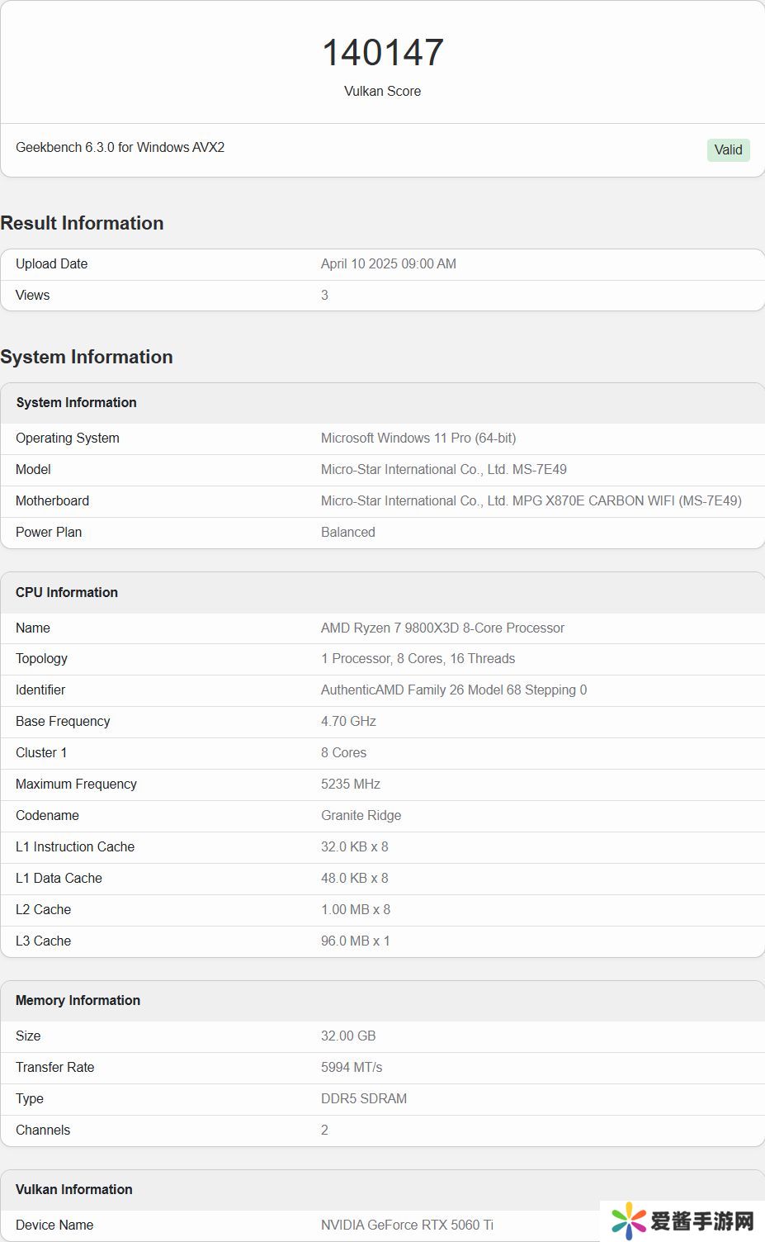Click the Vulkan Score label
This screenshot has height=1242, width=765.
click(x=382, y=91)
